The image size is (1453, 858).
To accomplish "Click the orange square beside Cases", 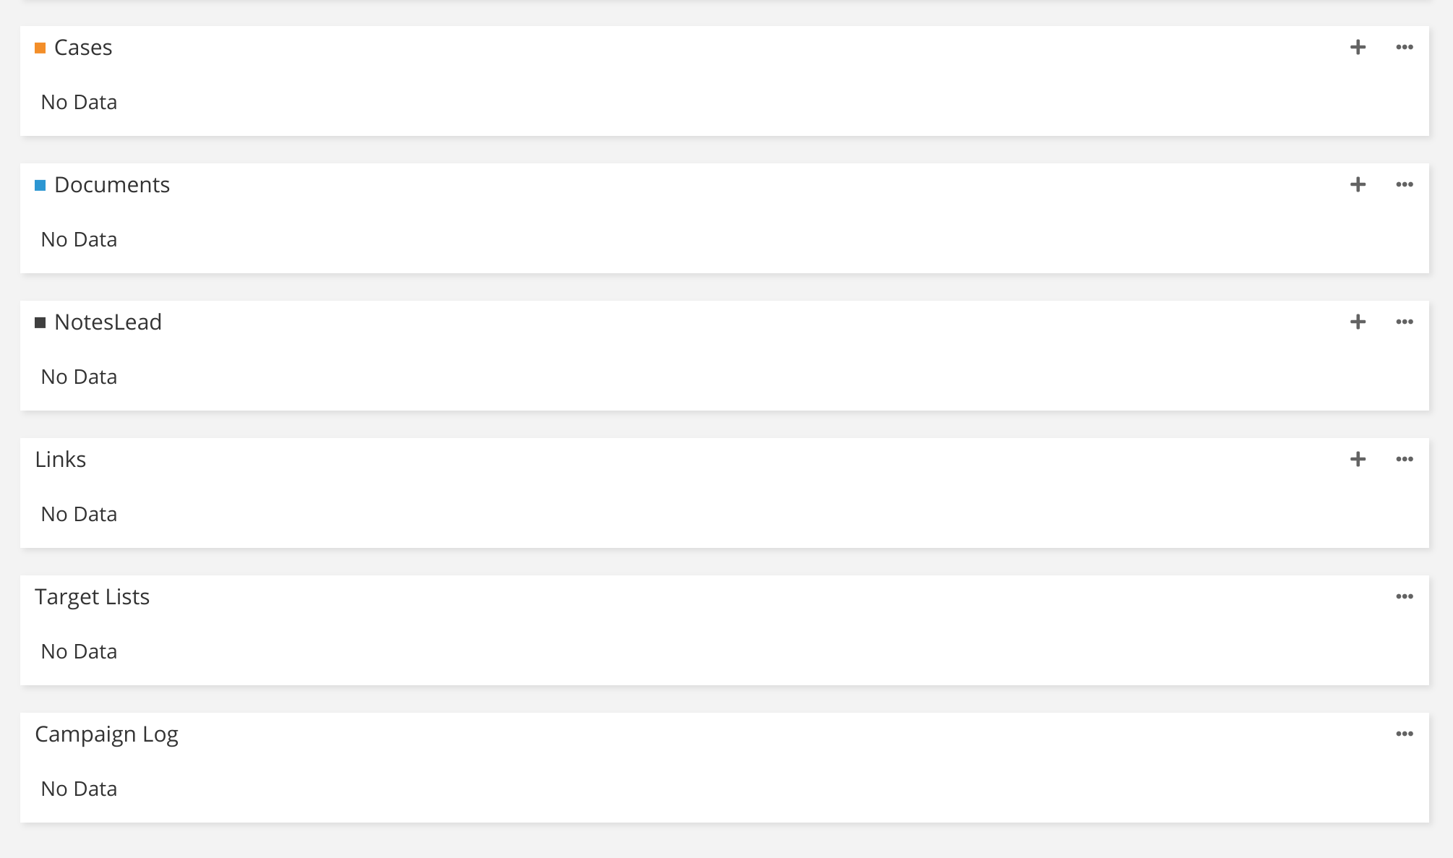I will point(40,48).
